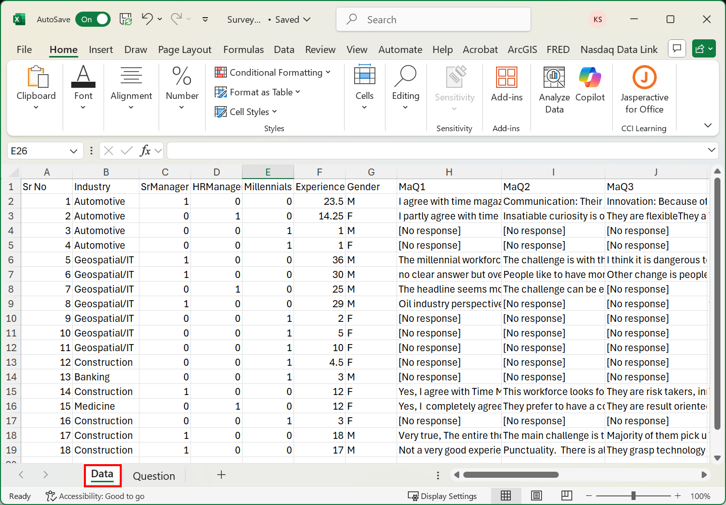Switch to Page Break Preview
The image size is (726, 505).
(567, 496)
